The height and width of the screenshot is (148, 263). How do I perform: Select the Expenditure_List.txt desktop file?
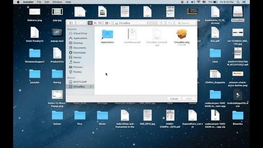[x=193, y=119]
